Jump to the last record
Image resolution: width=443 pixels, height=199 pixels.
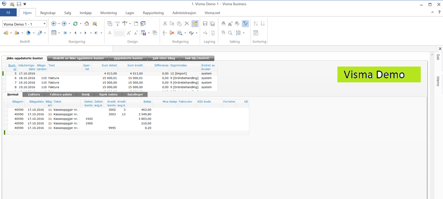point(96,33)
